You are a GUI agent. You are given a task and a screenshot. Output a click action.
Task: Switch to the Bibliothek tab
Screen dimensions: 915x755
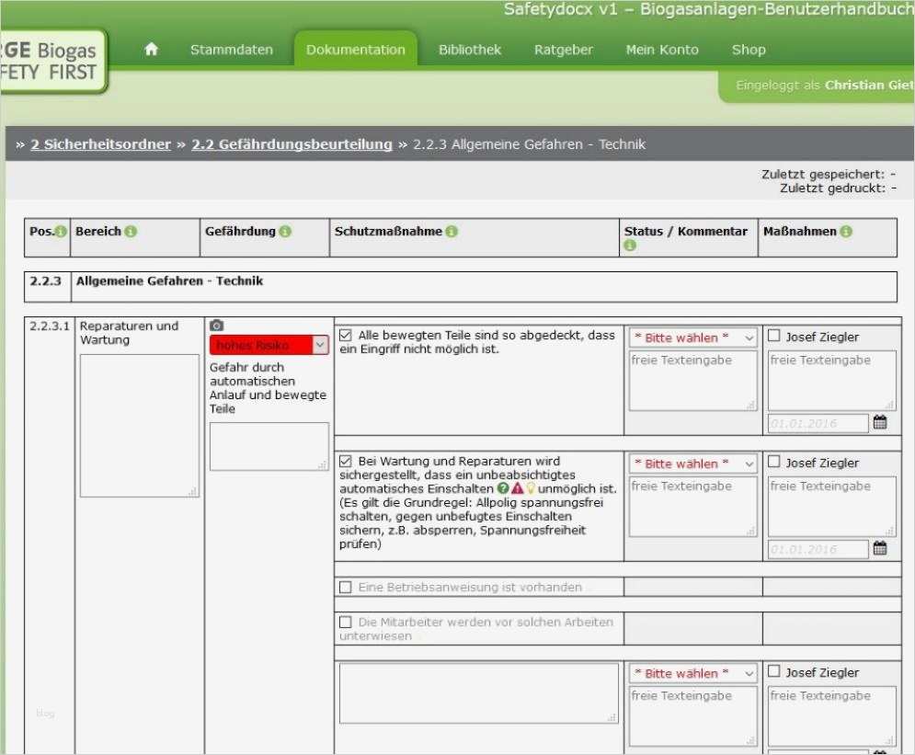point(470,51)
